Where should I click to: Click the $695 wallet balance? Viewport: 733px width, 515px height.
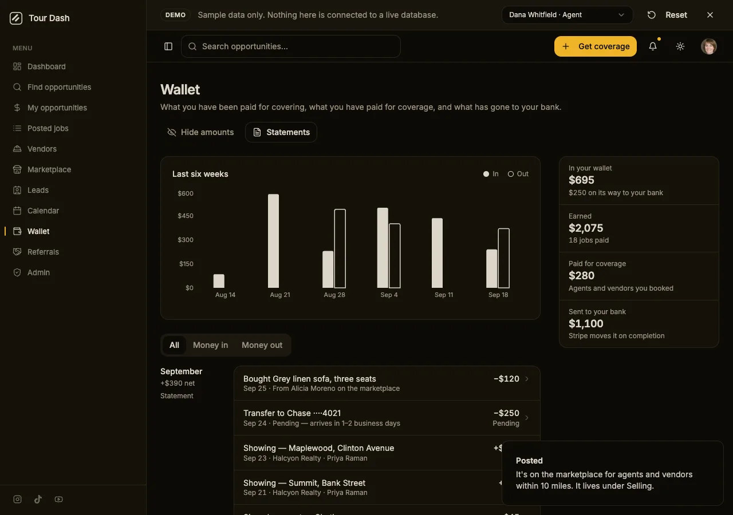coord(581,180)
